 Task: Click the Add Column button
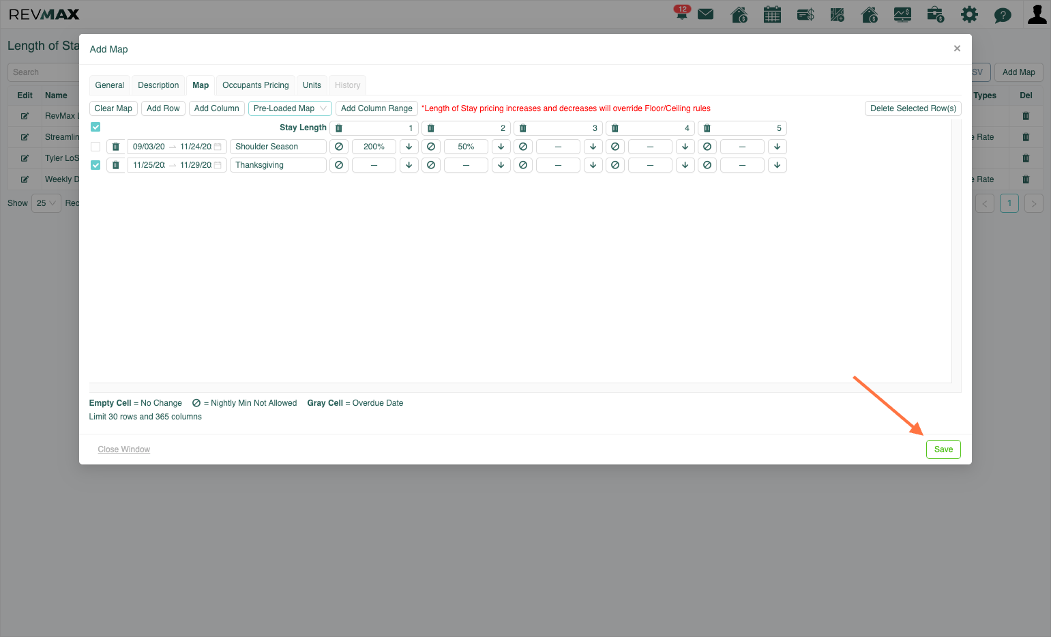click(x=217, y=108)
